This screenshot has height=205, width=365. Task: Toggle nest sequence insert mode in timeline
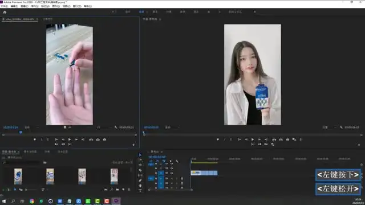(x=151, y=161)
